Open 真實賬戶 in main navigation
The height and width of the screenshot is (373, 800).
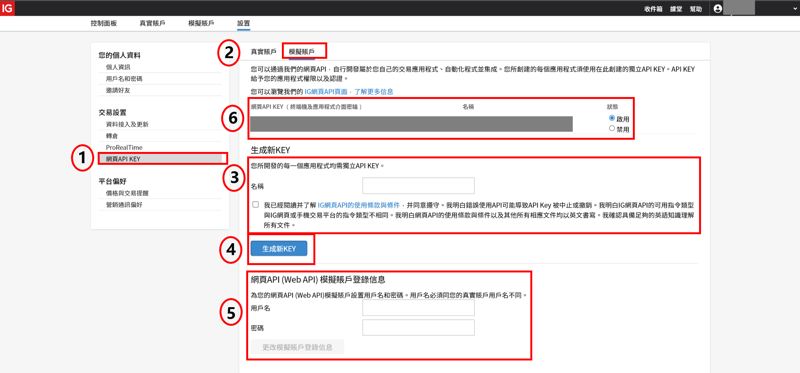(152, 23)
